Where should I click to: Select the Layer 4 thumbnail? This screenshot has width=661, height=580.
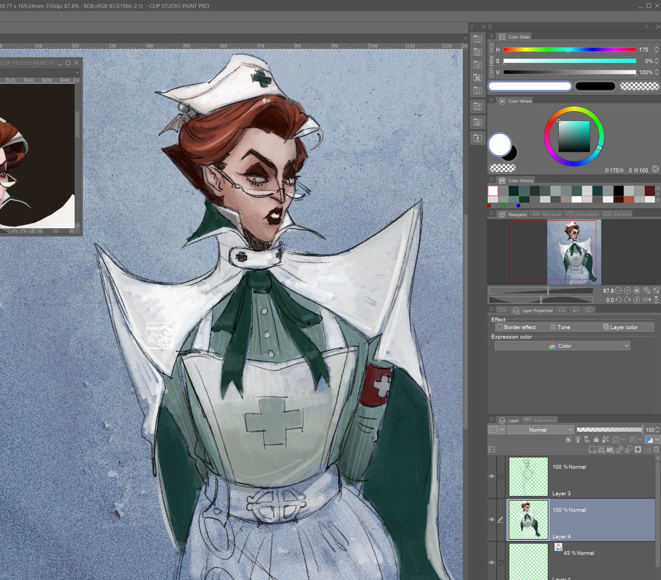[528, 519]
